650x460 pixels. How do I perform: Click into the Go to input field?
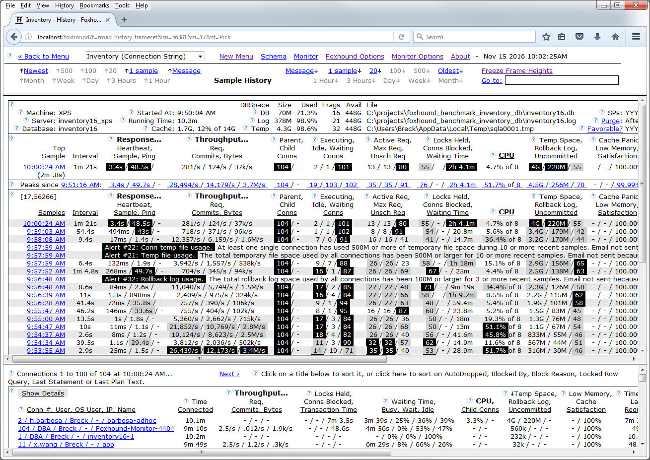(562, 80)
